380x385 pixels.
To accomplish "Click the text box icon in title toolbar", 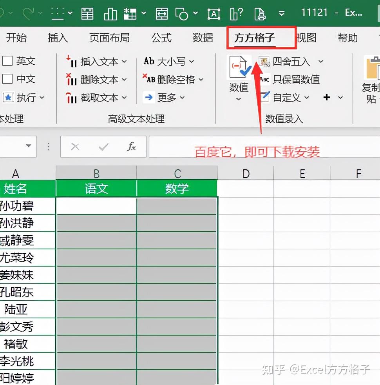I will [x=214, y=14].
